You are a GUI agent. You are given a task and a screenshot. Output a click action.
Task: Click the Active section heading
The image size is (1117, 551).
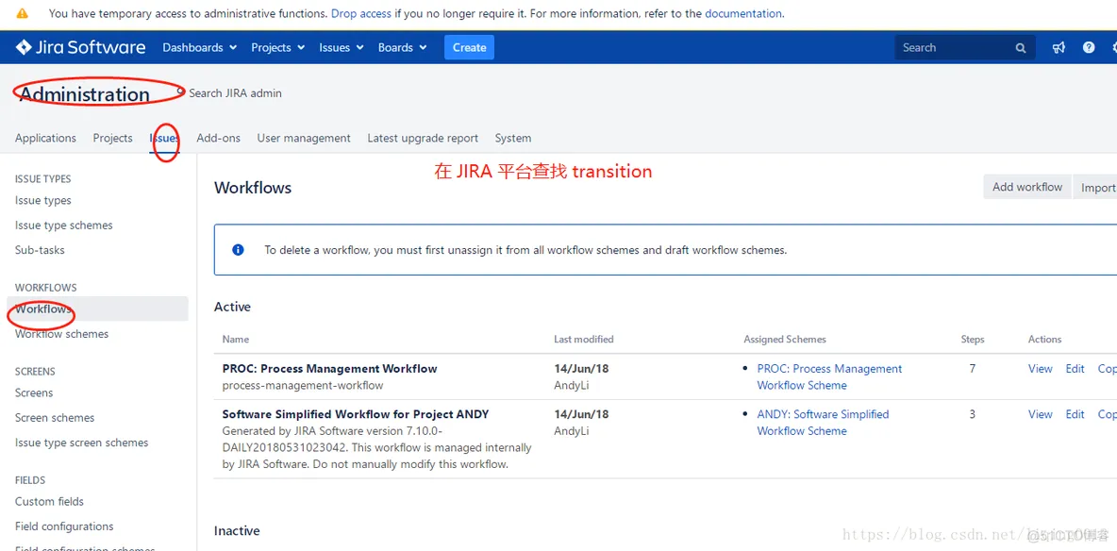coord(232,308)
